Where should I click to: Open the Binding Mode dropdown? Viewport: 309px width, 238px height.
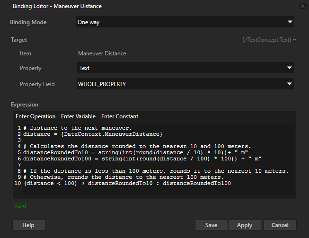[x=185, y=22]
